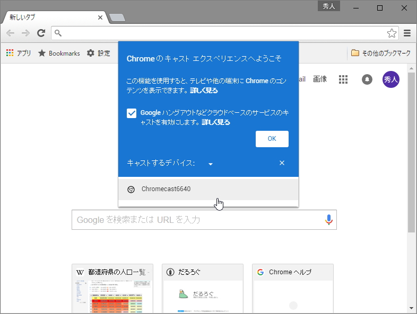Click the page scrollbar up arrow
Image resolution: width=417 pixels, height=314 pixels.
pyautogui.click(x=411, y=68)
